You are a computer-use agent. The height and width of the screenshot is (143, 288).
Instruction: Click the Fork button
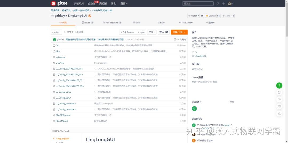point(226,16)
